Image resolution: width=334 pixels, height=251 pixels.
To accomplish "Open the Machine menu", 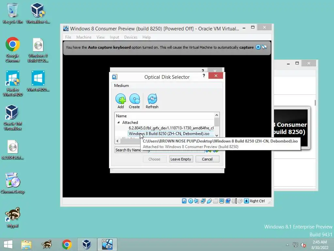I will [x=84, y=37].
